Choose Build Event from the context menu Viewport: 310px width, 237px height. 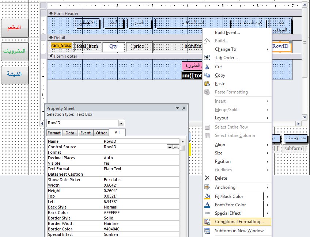pos(237,33)
